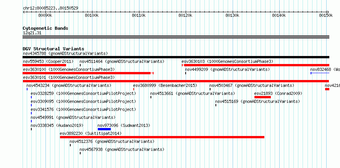Click nsv4549991 gnomAD variant label

click(73, 117)
